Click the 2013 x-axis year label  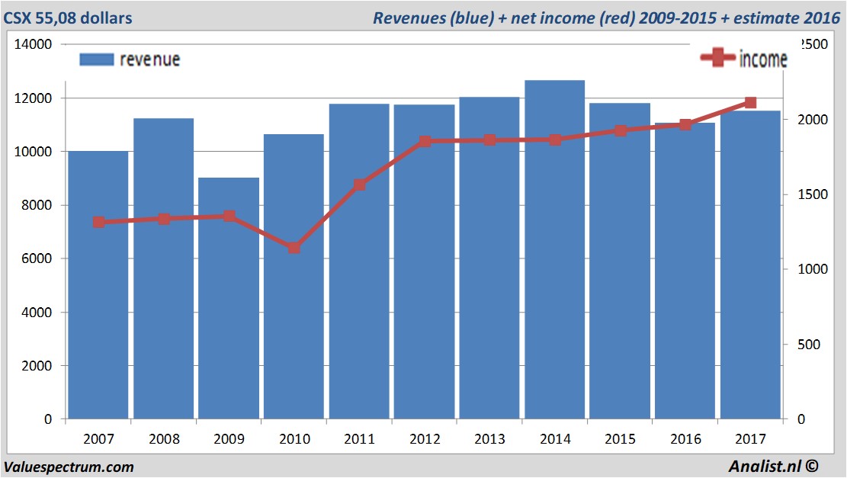click(x=489, y=440)
